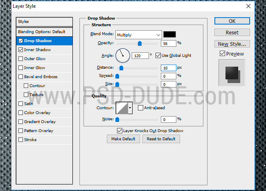Viewport: 266px width, 191px height.
Task: Select the Inner Shadow effect row
Action: tap(44, 50)
